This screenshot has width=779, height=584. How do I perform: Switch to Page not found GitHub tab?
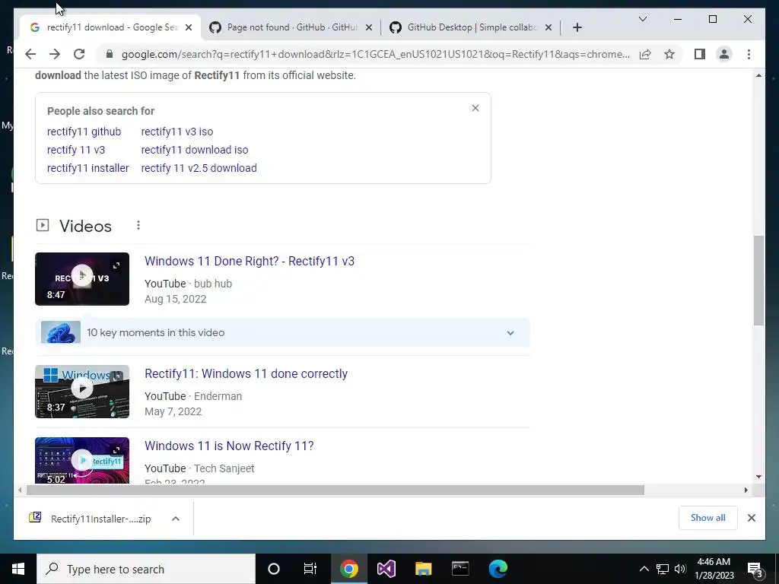(x=291, y=27)
